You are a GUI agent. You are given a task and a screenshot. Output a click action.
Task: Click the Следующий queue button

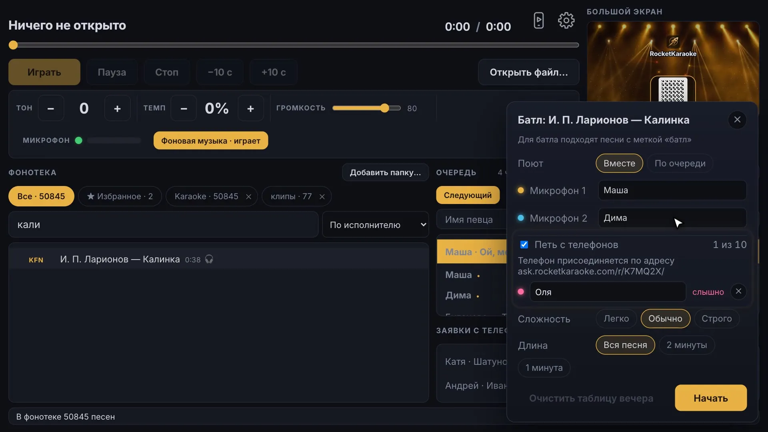click(468, 195)
